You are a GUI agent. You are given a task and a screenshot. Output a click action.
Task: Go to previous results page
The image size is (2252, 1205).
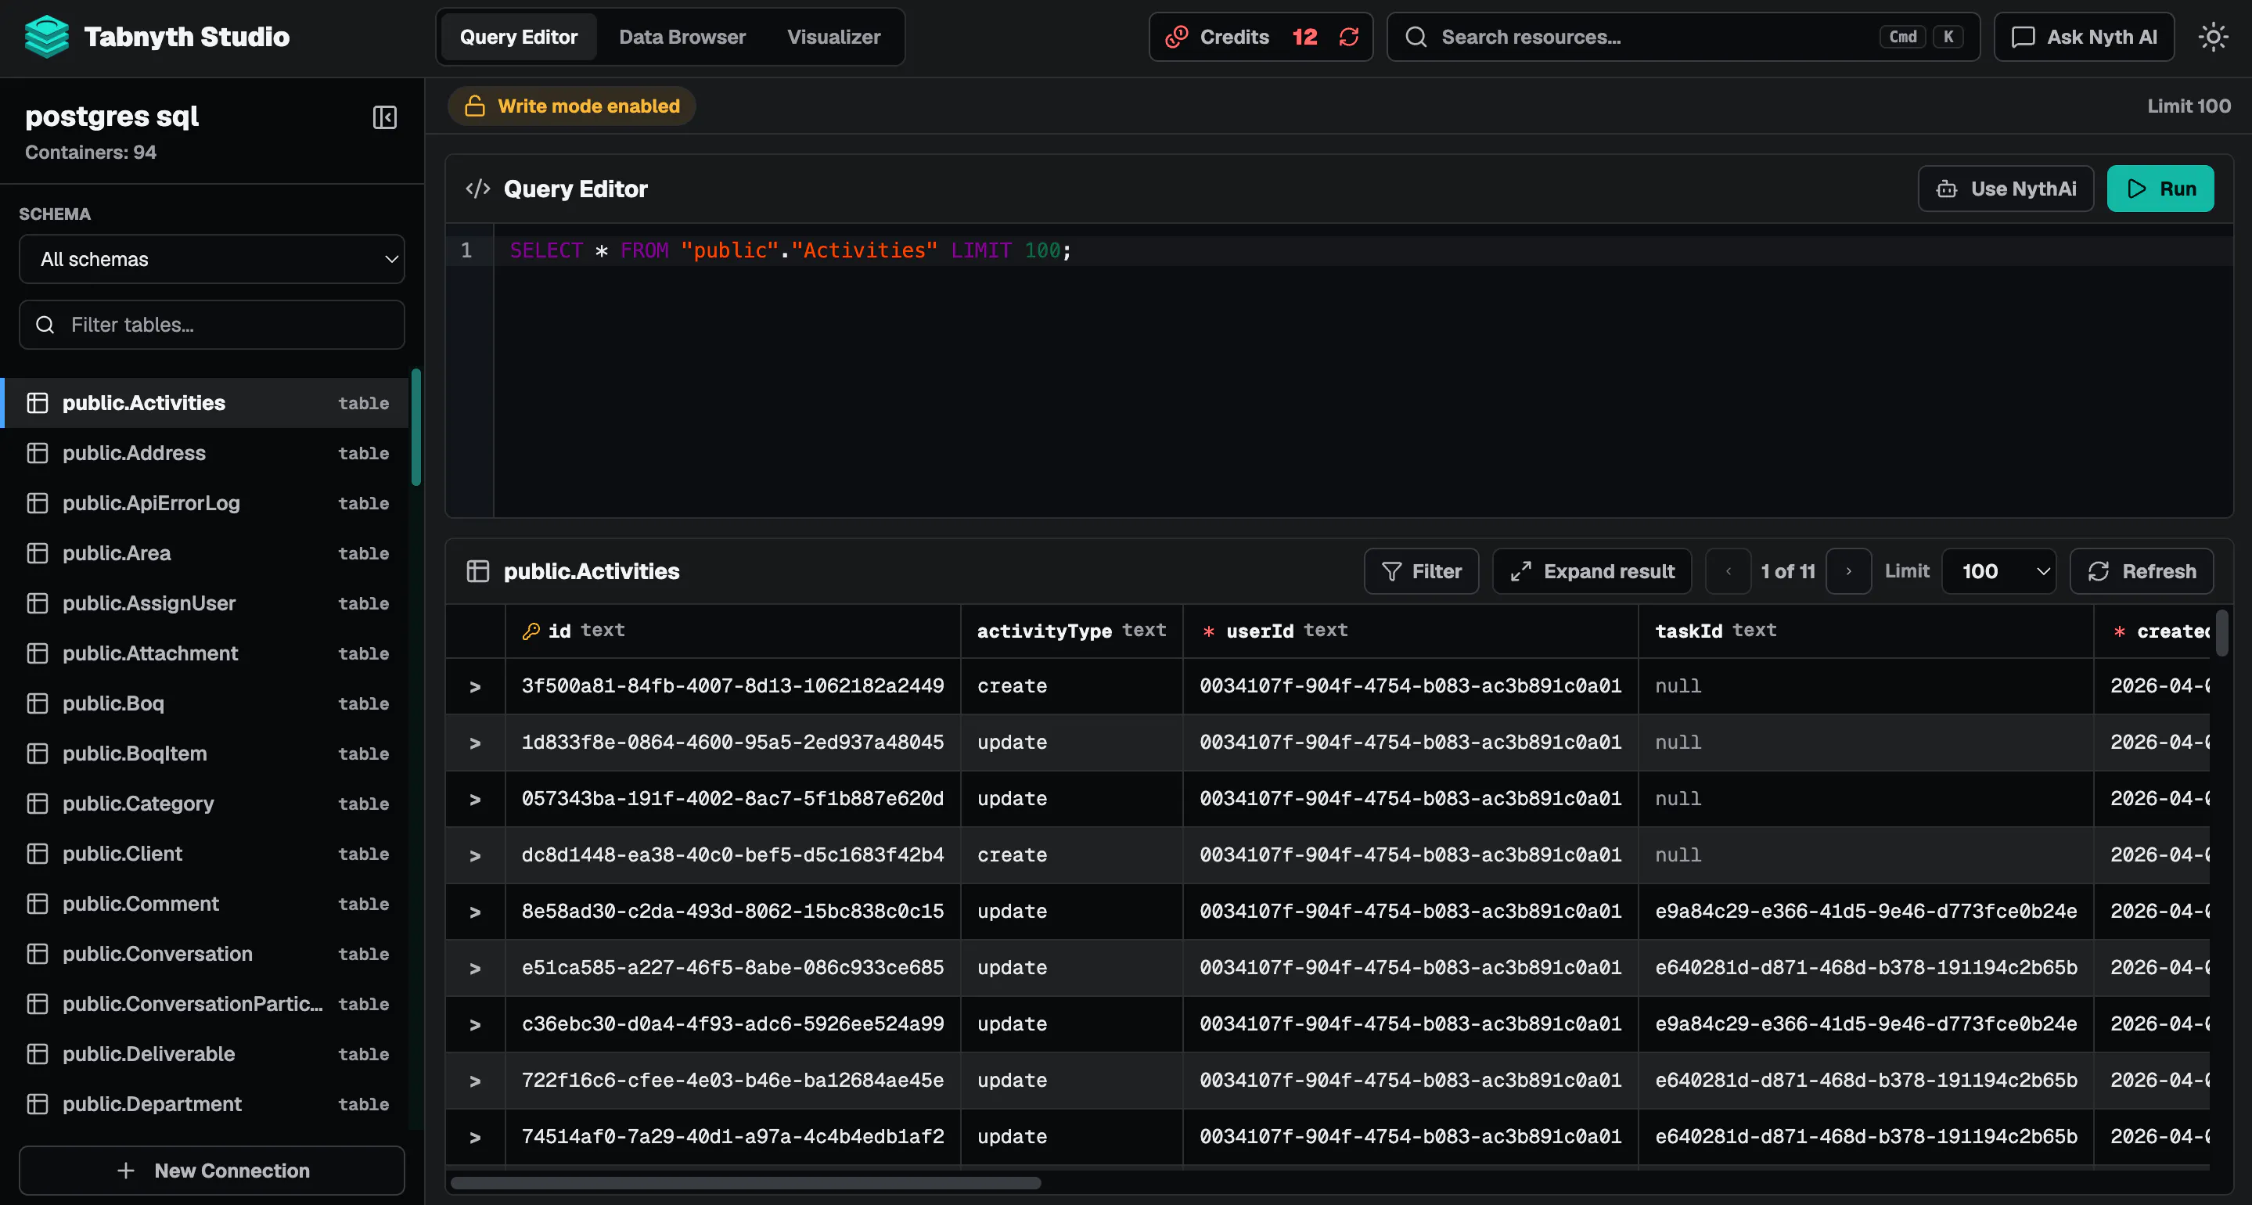point(1728,571)
